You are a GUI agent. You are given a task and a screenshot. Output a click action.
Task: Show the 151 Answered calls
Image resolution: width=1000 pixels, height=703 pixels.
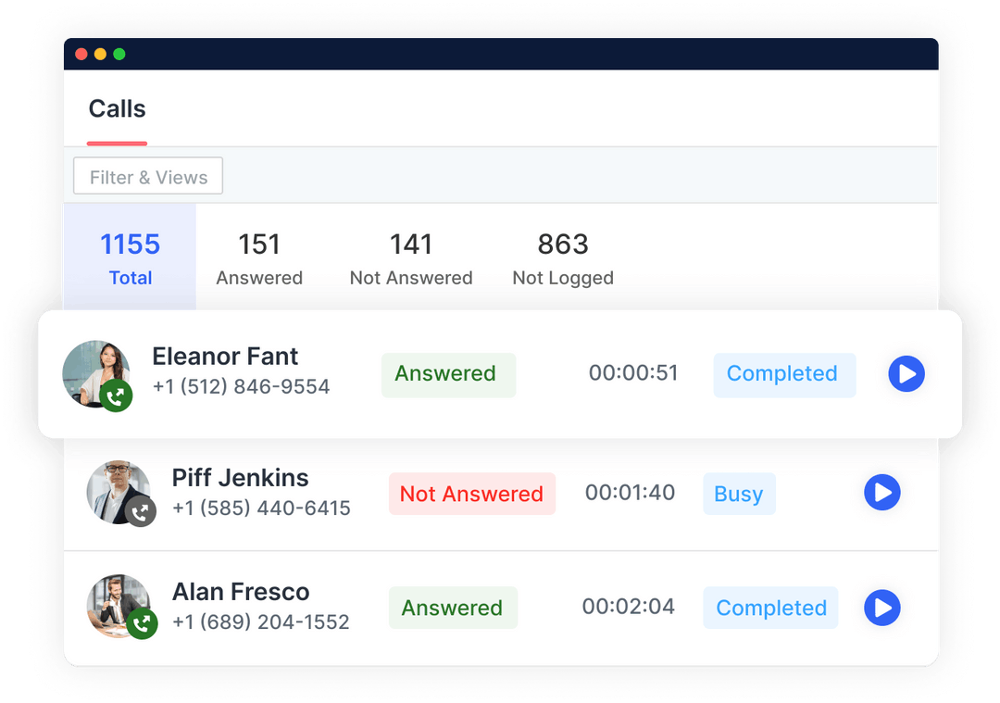pyautogui.click(x=259, y=257)
